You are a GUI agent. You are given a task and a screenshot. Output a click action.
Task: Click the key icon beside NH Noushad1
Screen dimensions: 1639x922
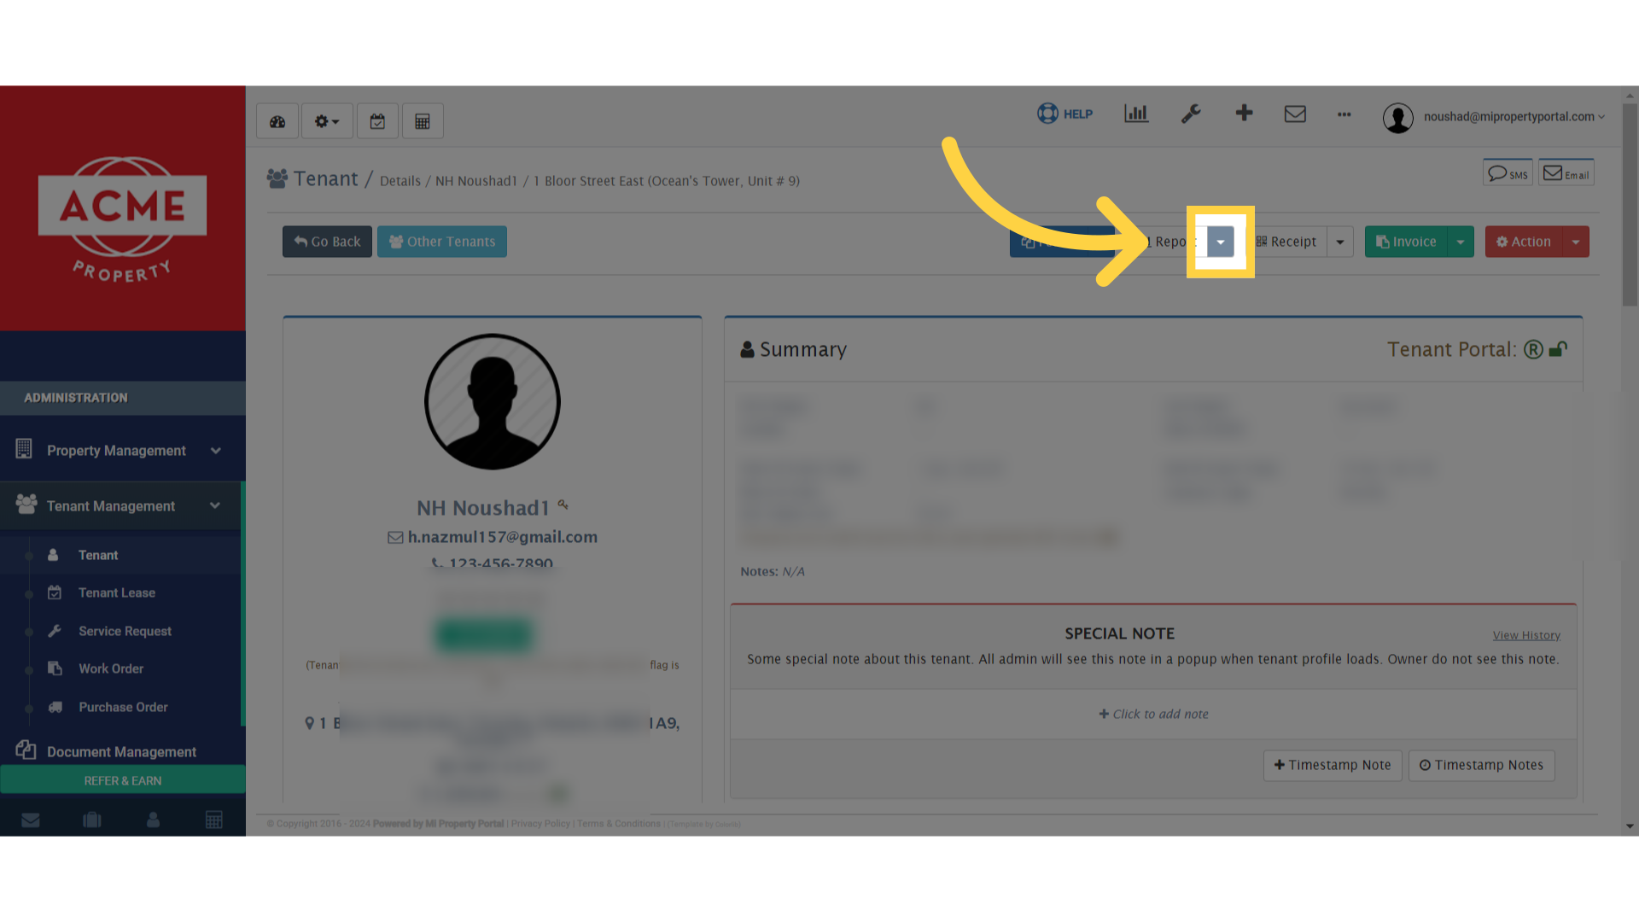562,505
